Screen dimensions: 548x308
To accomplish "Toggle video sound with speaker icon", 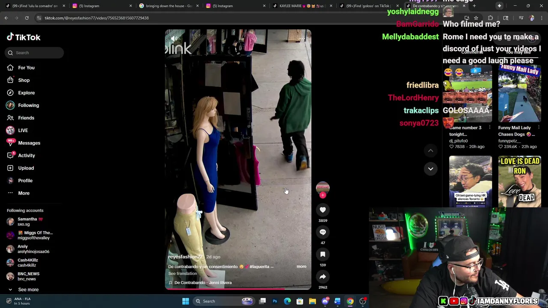I will click(x=174, y=38).
